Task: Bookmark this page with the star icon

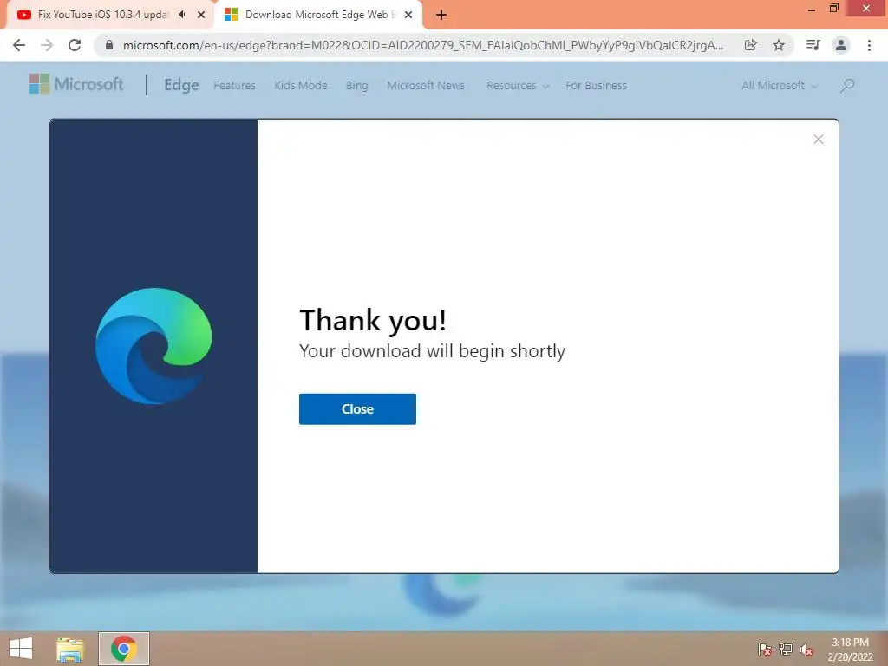Action: tap(779, 45)
